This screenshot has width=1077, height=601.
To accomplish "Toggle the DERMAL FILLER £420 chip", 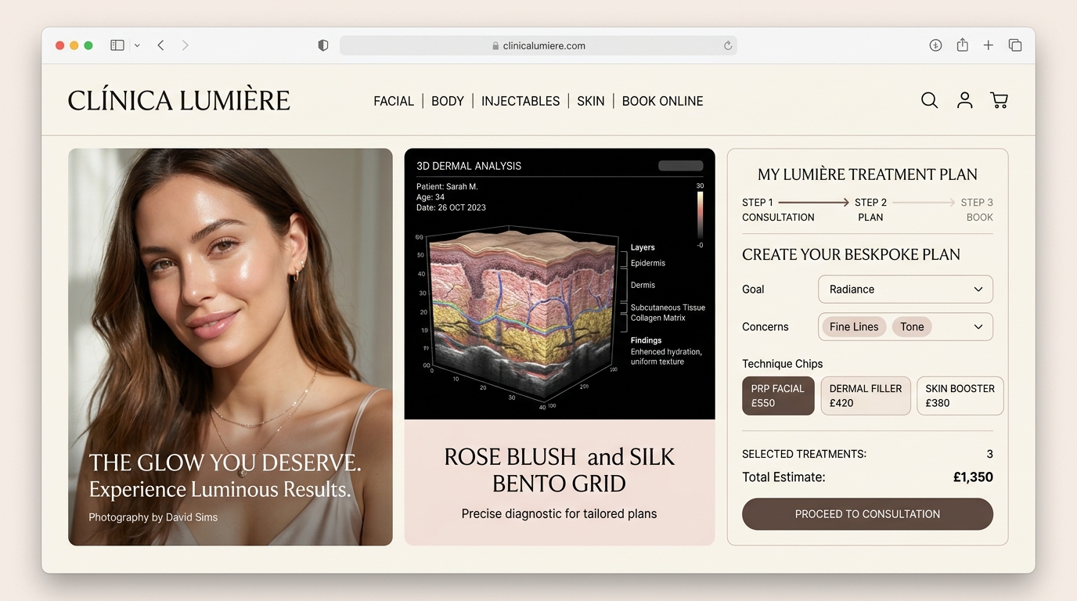I will click(866, 396).
